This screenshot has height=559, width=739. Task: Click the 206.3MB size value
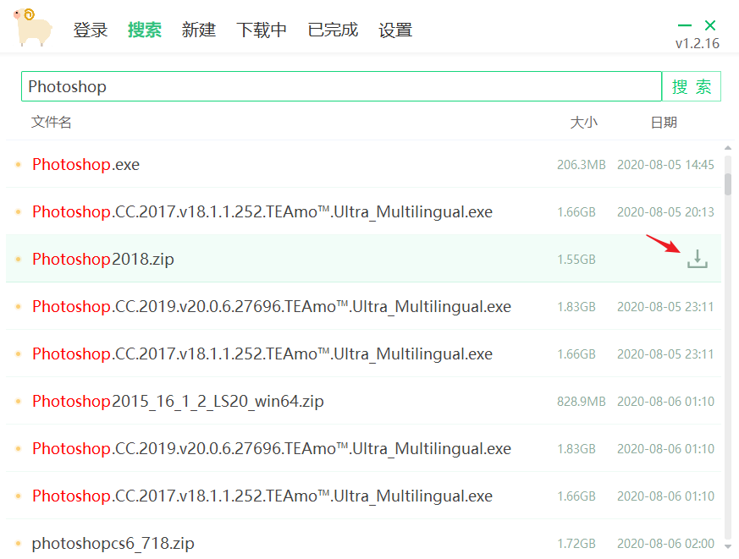581,164
